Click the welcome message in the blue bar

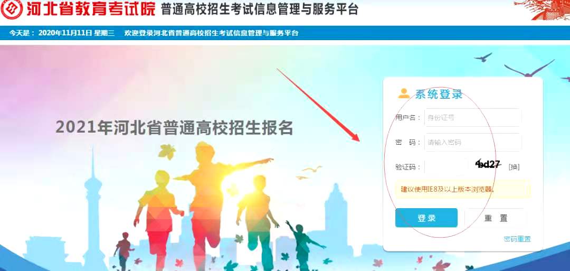pos(211,33)
